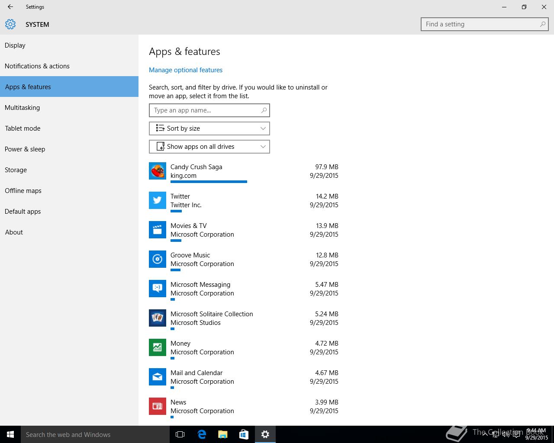Go back using the arrow in title bar

point(10,7)
